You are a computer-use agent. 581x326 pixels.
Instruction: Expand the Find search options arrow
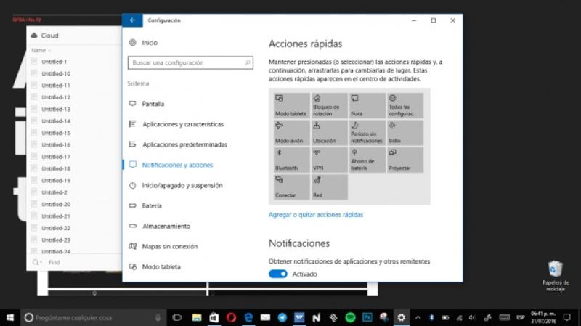pos(41,262)
